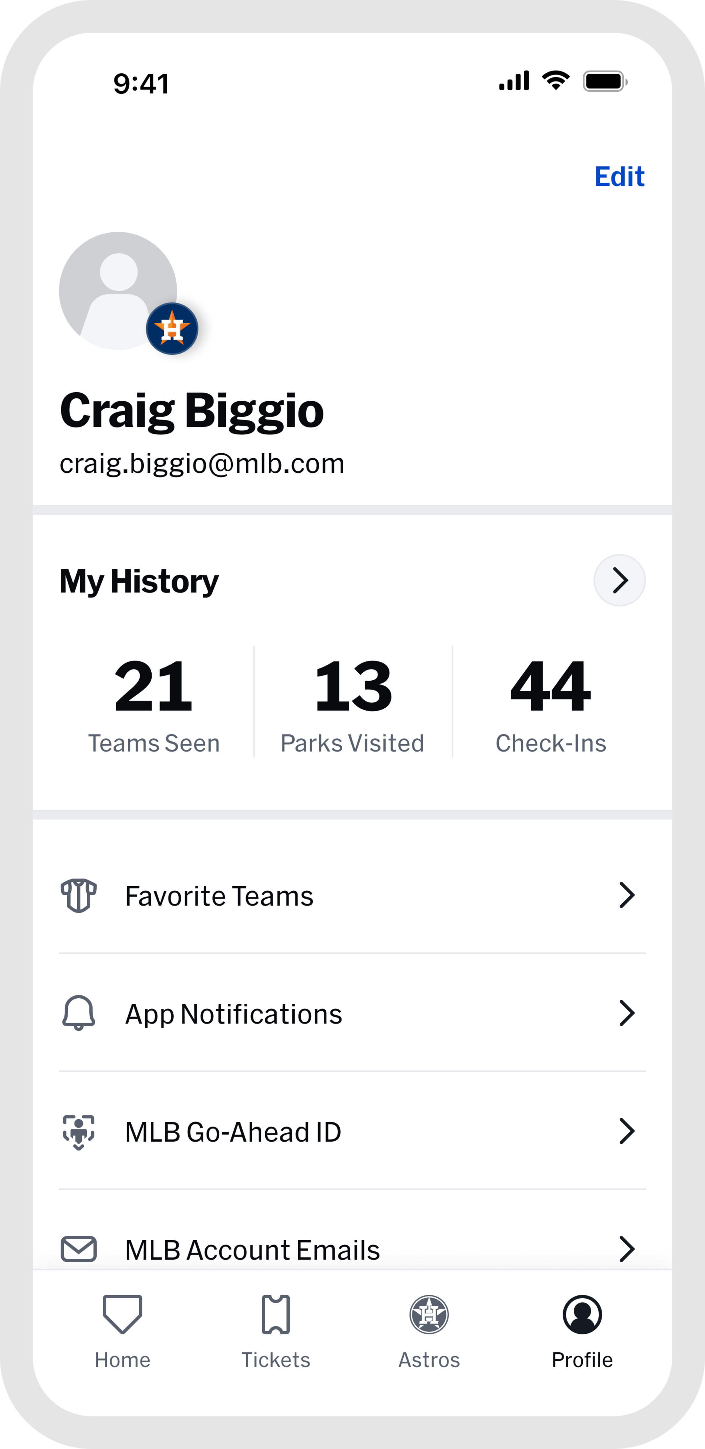Tap the Astros badge on the profile avatar
The image size is (705, 1449).
(x=173, y=329)
